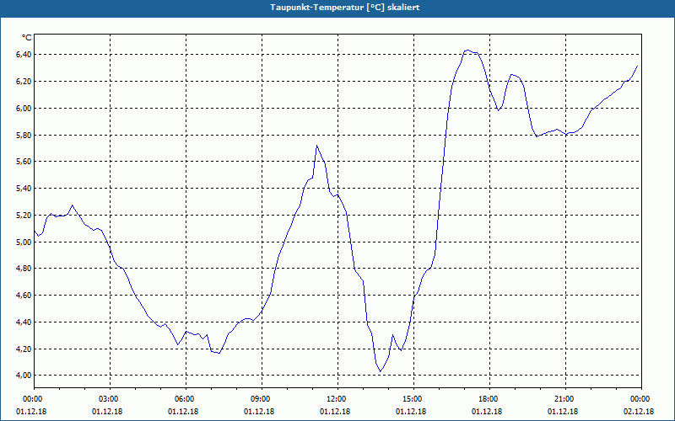
Task: Click the chart title 'Taupunkt-Temperatur [°C] skaliert'
Action: pyautogui.click(x=345, y=8)
